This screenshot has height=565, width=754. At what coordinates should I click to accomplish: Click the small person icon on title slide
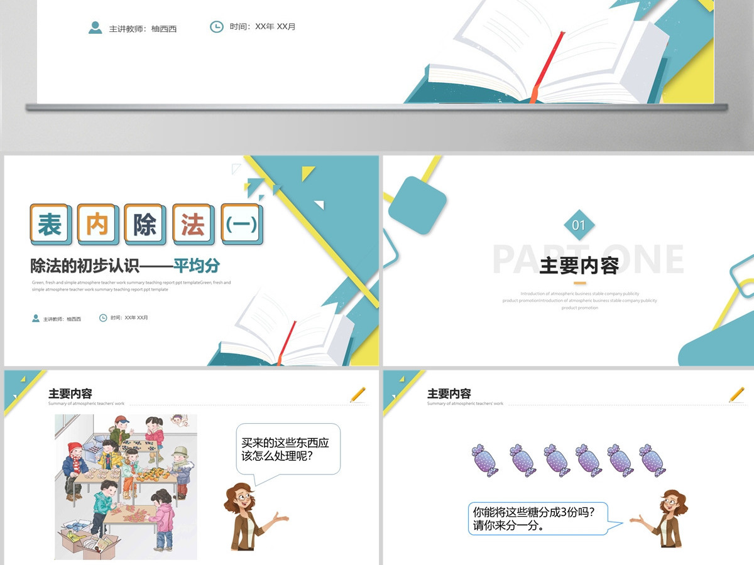36,318
